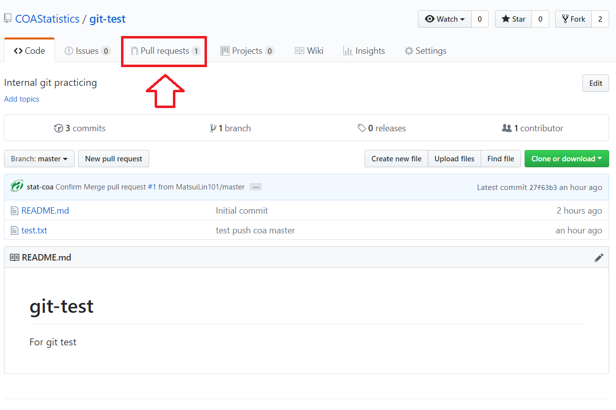View the 1 contributor page
616x410 pixels.
[x=533, y=128]
